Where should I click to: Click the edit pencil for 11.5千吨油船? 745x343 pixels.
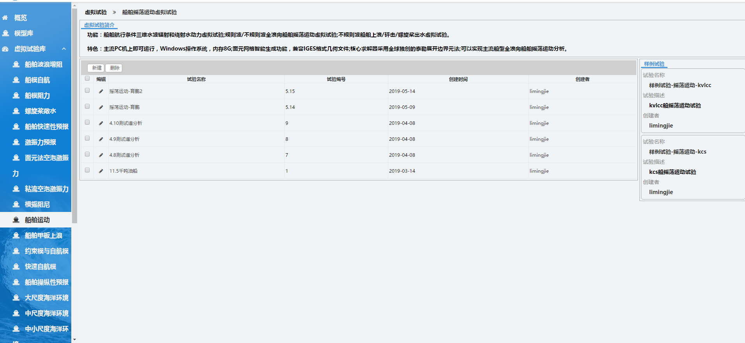point(101,171)
